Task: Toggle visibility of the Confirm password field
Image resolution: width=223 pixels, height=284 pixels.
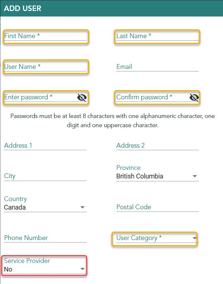Action: pyautogui.click(x=194, y=97)
